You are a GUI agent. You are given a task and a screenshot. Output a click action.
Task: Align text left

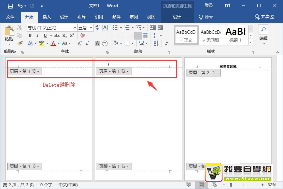[115, 35]
